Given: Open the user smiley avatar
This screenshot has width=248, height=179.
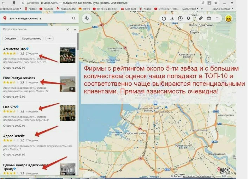Looking at the screenshot, I should click(x=229, y=18).
